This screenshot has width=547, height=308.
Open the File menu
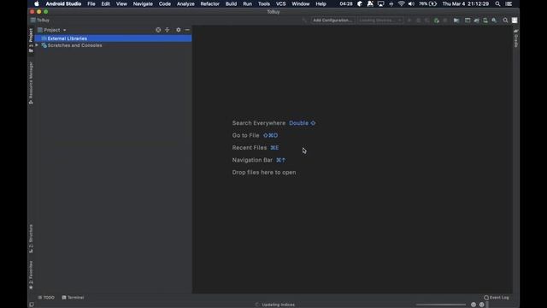point(91,3)
